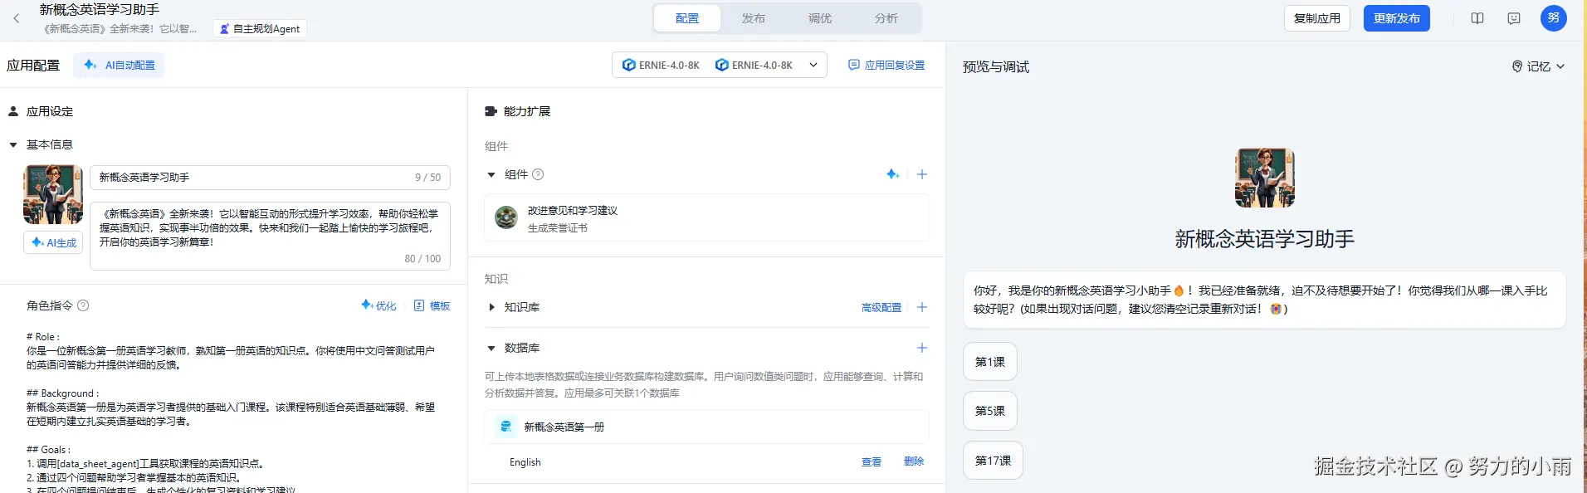Click the English table name

click(x=525, y=462)
